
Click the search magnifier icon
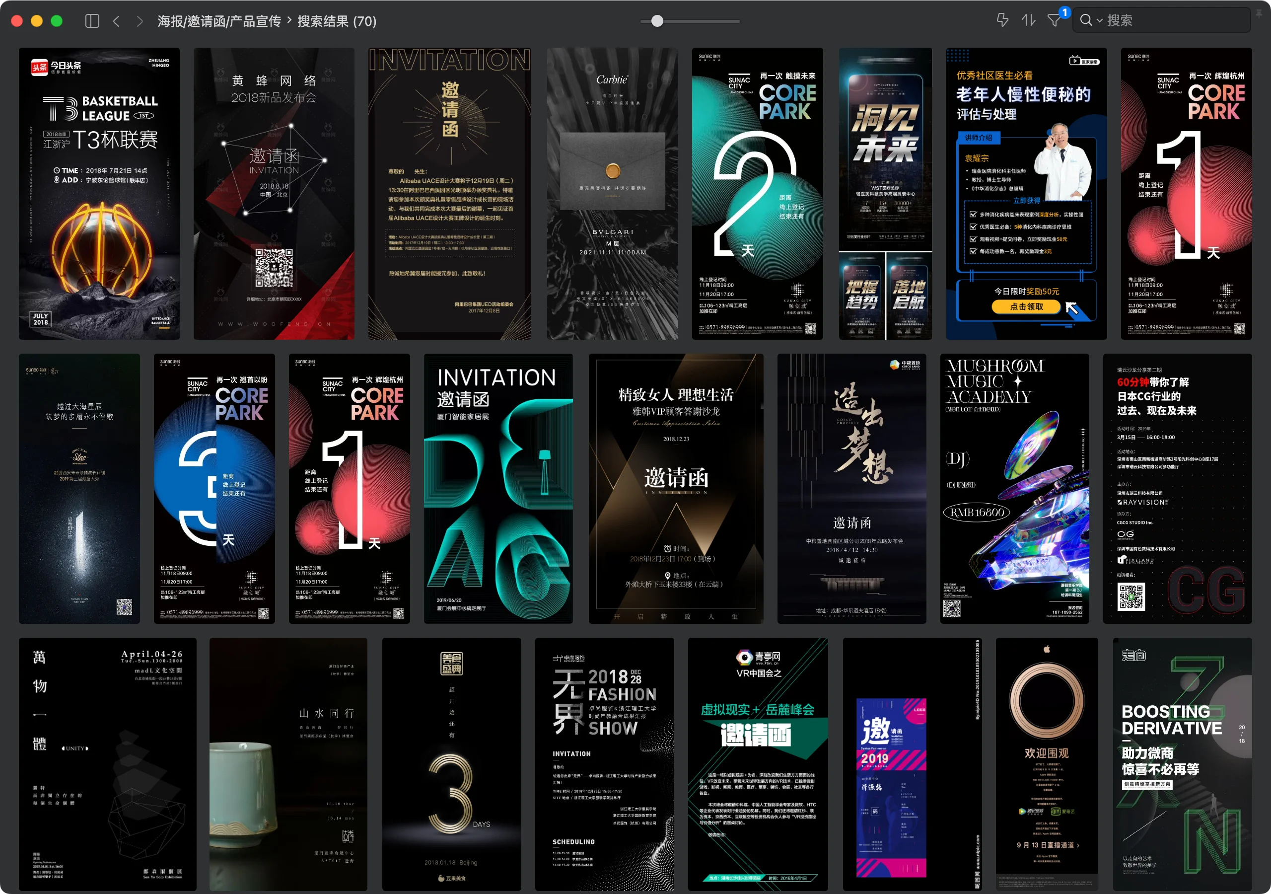[x=1085, y=20]
